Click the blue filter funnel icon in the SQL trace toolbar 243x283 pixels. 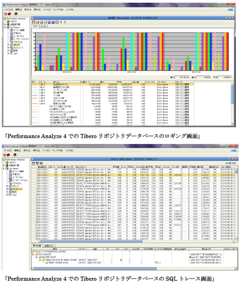pyautogui.click(x=37, y=163)
